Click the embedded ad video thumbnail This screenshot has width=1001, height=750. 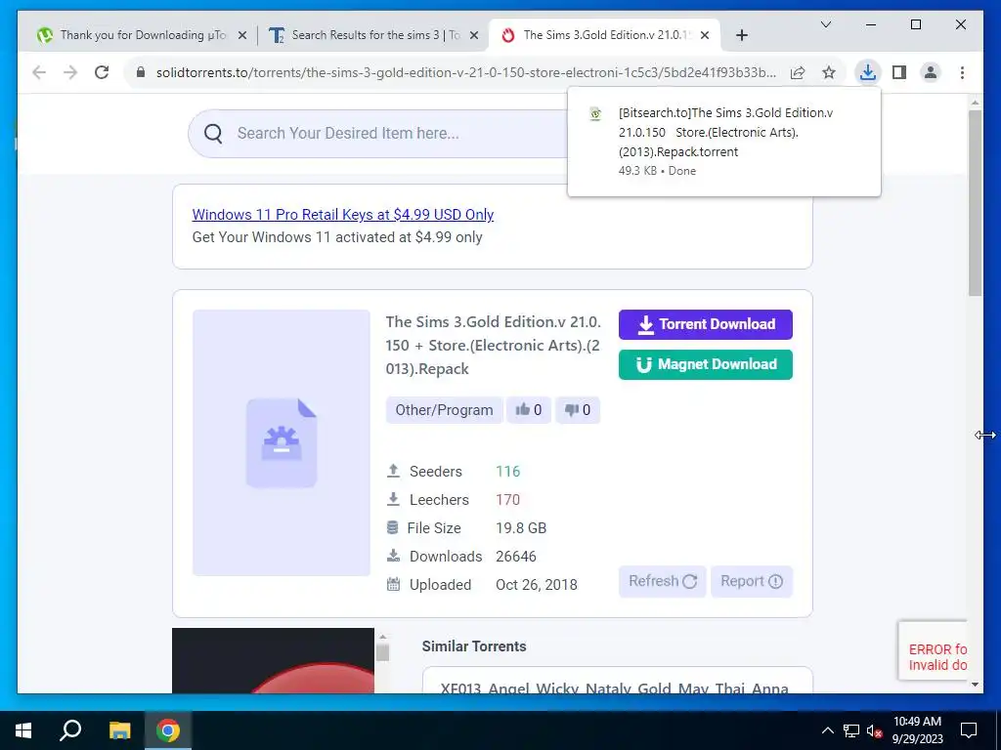tap(274, 661)
